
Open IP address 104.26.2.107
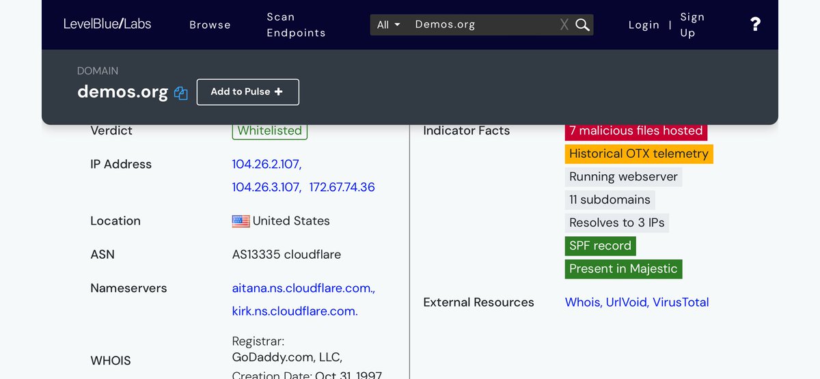[x=266, y=164]
